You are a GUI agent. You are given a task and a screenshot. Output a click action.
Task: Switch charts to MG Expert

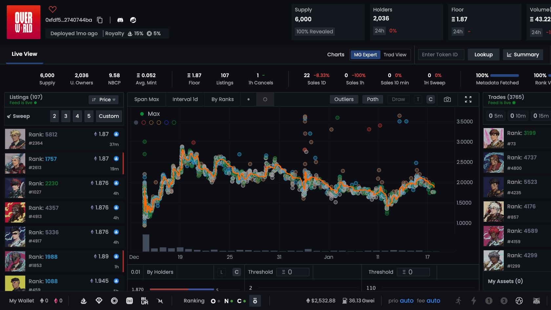(365, 55)
